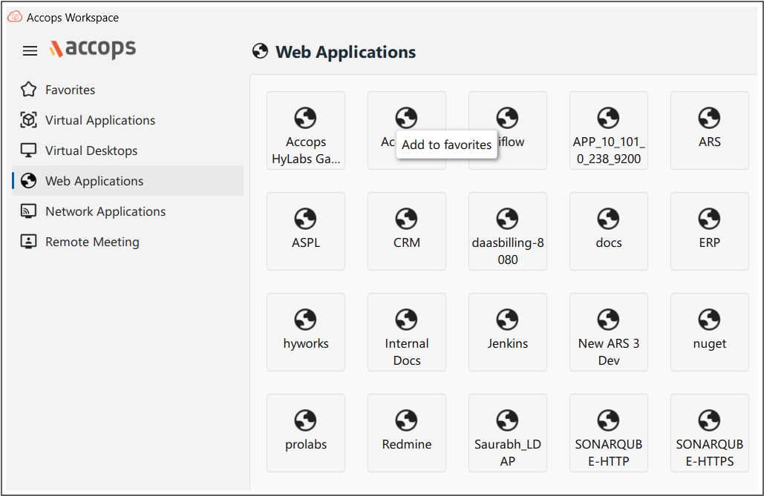Open the docs web application
Viewport: 764px width, 496px height.
coord(609,231)
